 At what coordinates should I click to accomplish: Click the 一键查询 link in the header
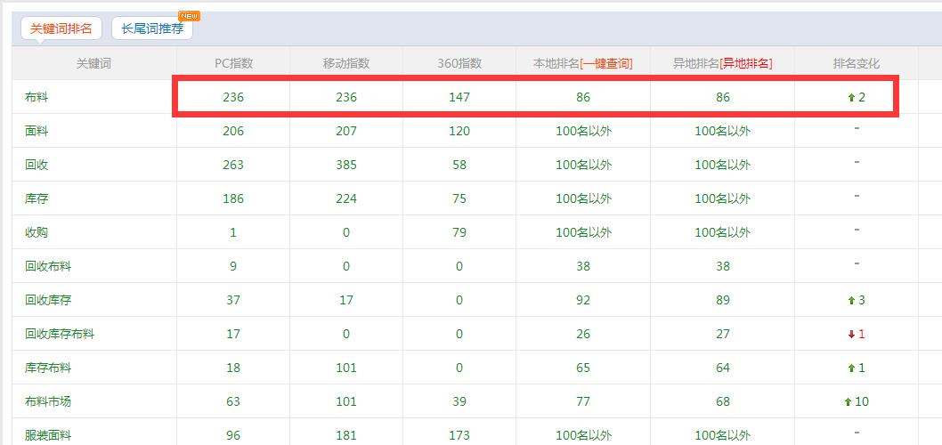coord(606,63)
